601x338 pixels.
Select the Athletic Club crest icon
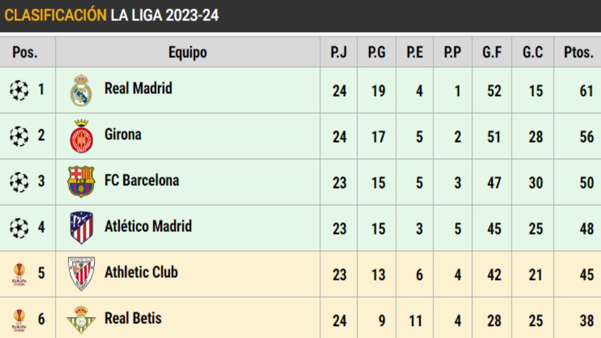point(81,273)
